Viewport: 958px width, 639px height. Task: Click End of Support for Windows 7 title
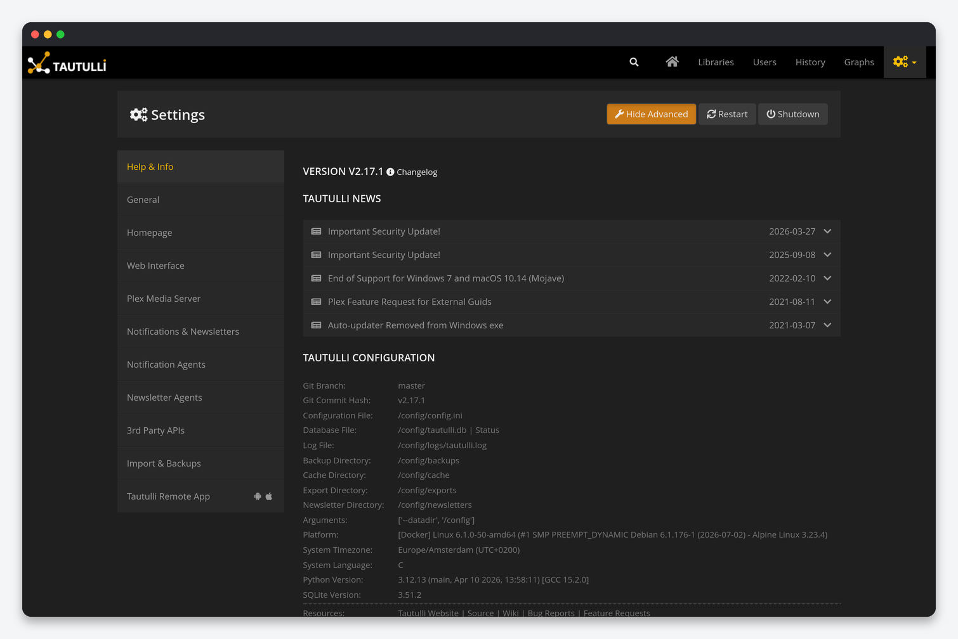coord(446,278)
